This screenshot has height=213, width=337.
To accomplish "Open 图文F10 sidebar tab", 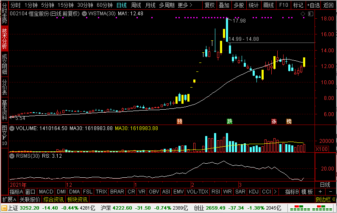I will pyautogui.click(x=4, y=135).
